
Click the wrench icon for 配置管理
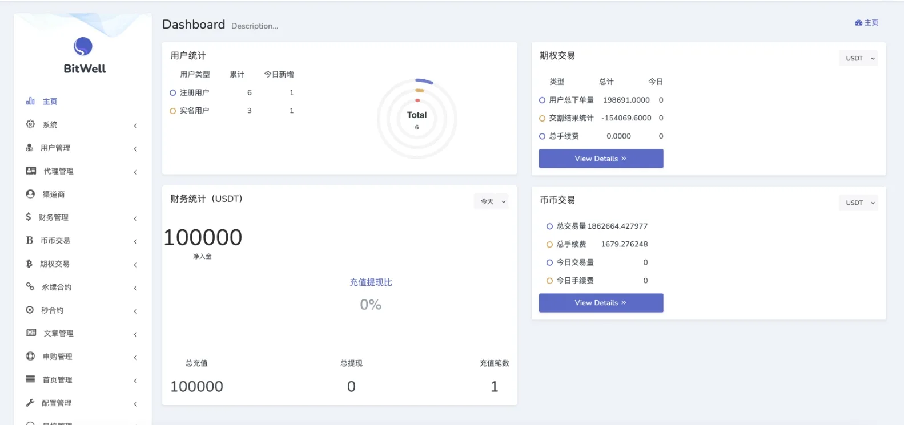[30, 403]
